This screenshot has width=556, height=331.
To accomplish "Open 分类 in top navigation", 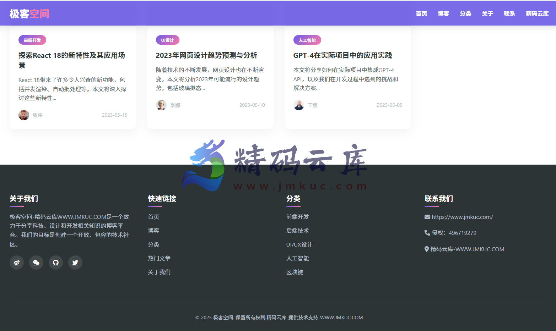I will 465,13.
